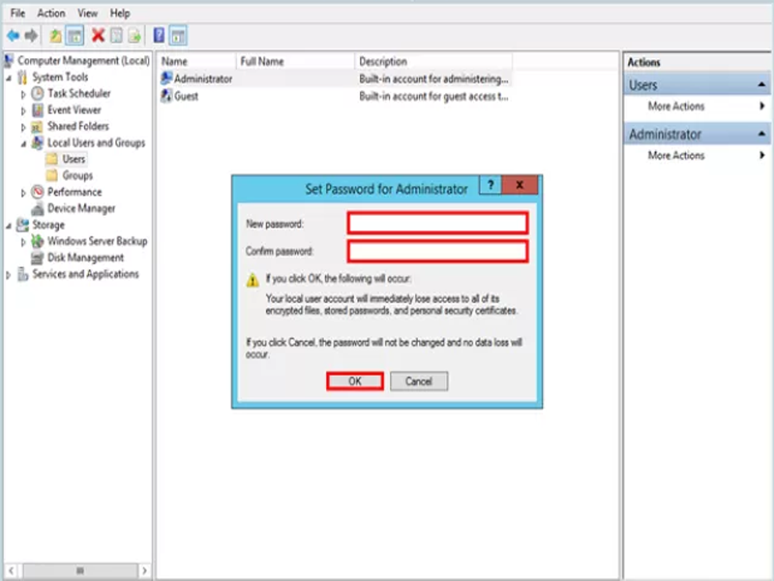Click Cancel in Set Password dialog
Viewport: 774px width, 581px height.
click(419, 381)
